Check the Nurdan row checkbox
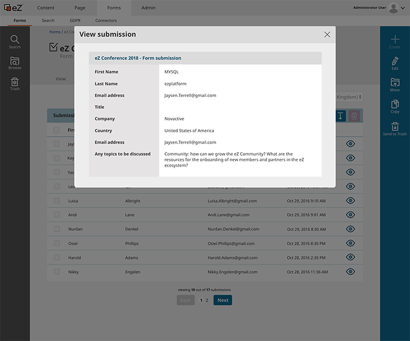The width and height of the screenshot is (410, 341). tap(57, 229)
